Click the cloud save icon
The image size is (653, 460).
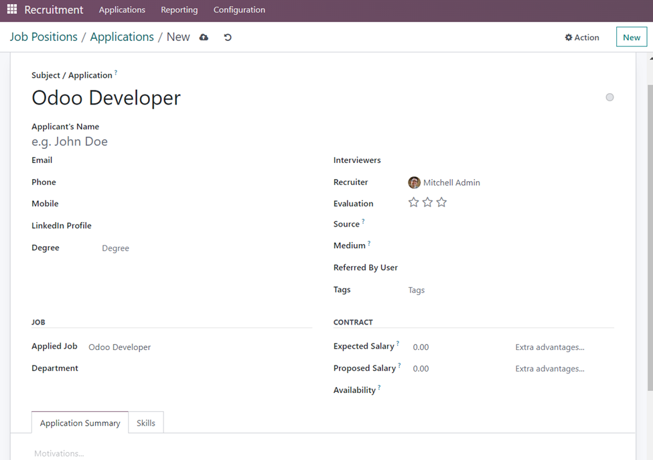click(204, 38)
